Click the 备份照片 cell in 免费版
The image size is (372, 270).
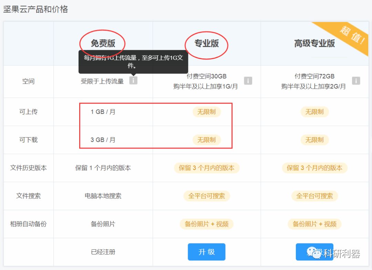[x=103, y=224]
